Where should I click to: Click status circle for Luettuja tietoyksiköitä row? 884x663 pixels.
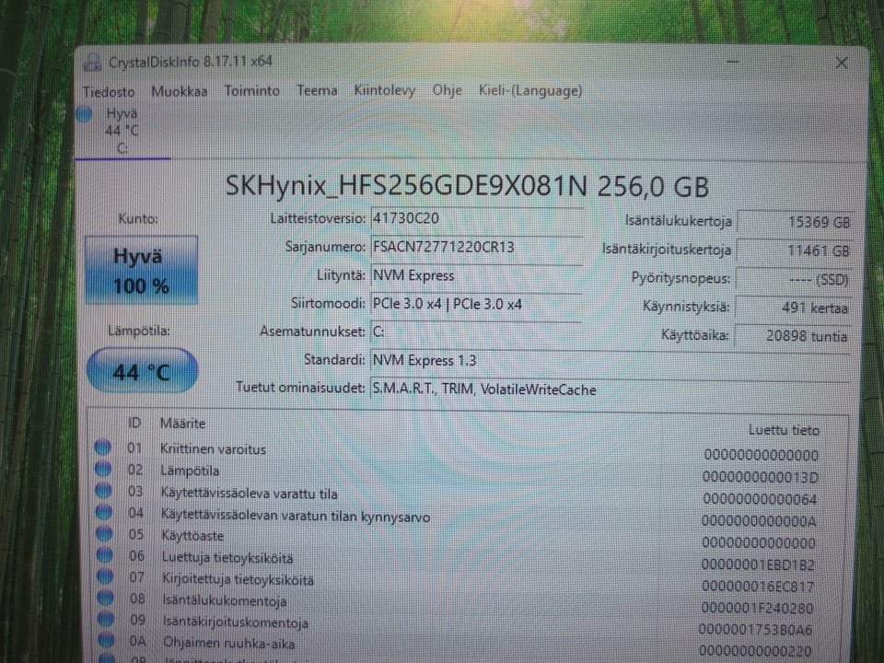(105, 555)
